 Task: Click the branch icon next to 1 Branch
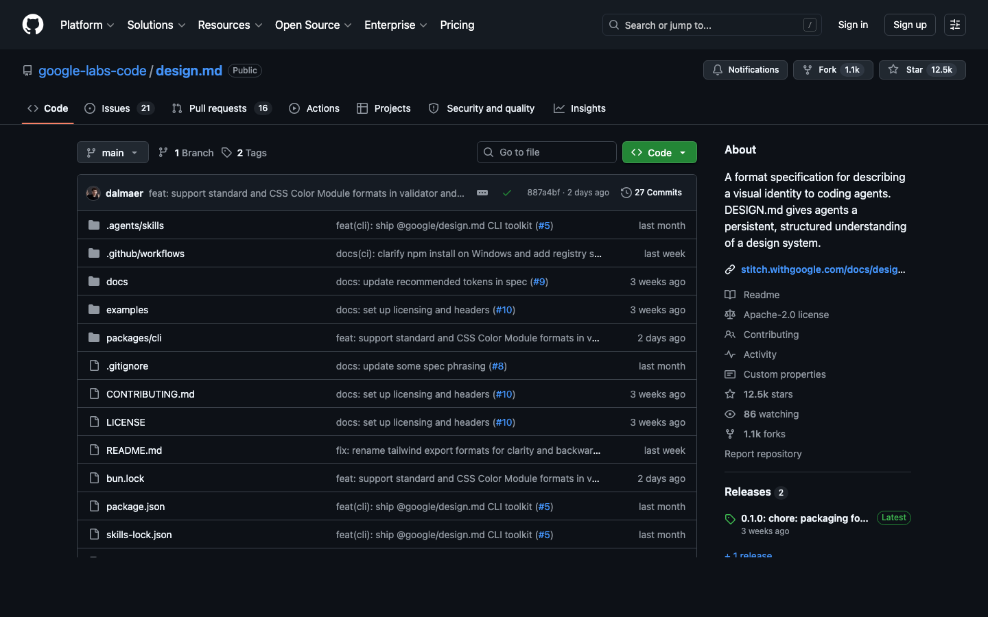[x=163, y=152]
